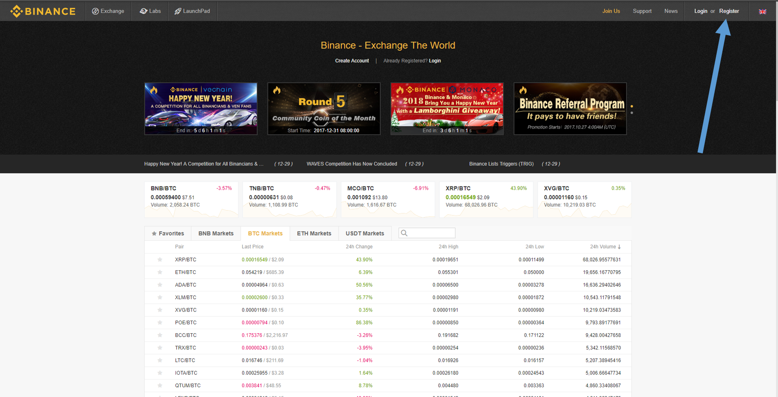Open the MCO/BTC ticker card
Screen dimensions: 778x397
pos(388,200)
